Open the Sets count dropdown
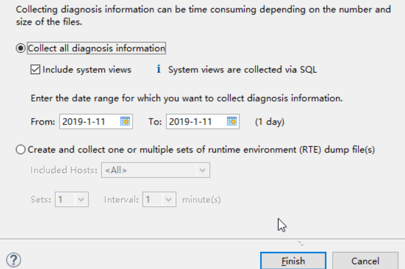This screenshot has height=269, width=405. point(72,200)
